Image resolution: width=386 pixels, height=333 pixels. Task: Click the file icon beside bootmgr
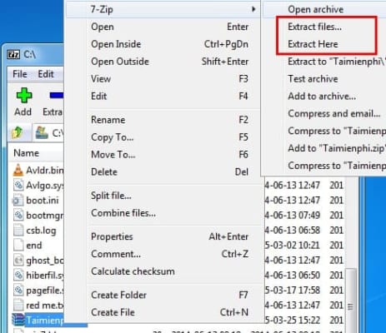(18, 215)
